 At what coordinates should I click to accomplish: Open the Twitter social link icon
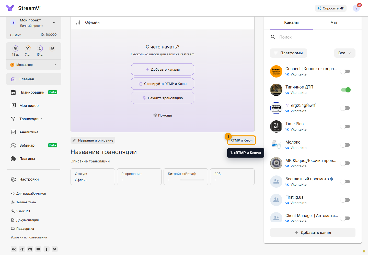point(55,249)
